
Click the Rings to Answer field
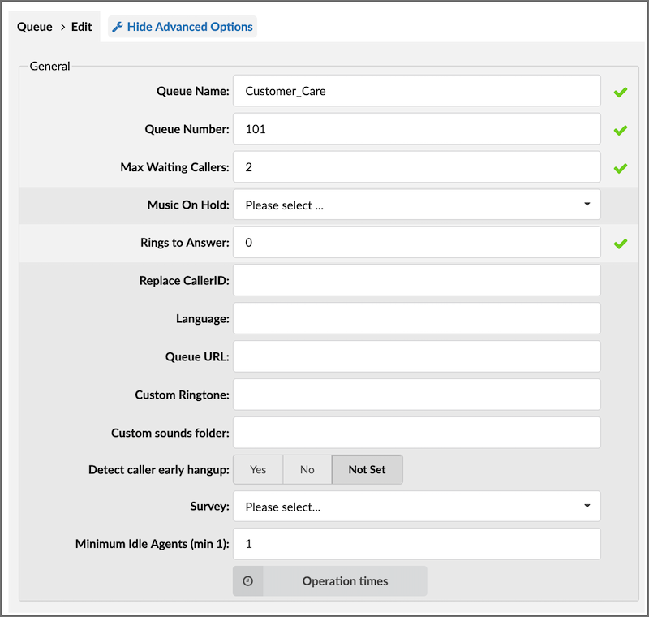pos(417,242)
